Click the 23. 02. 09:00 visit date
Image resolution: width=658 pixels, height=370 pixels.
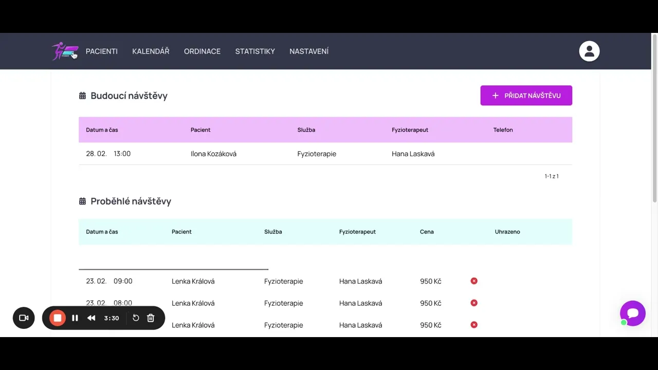click(x=109, y=281)
